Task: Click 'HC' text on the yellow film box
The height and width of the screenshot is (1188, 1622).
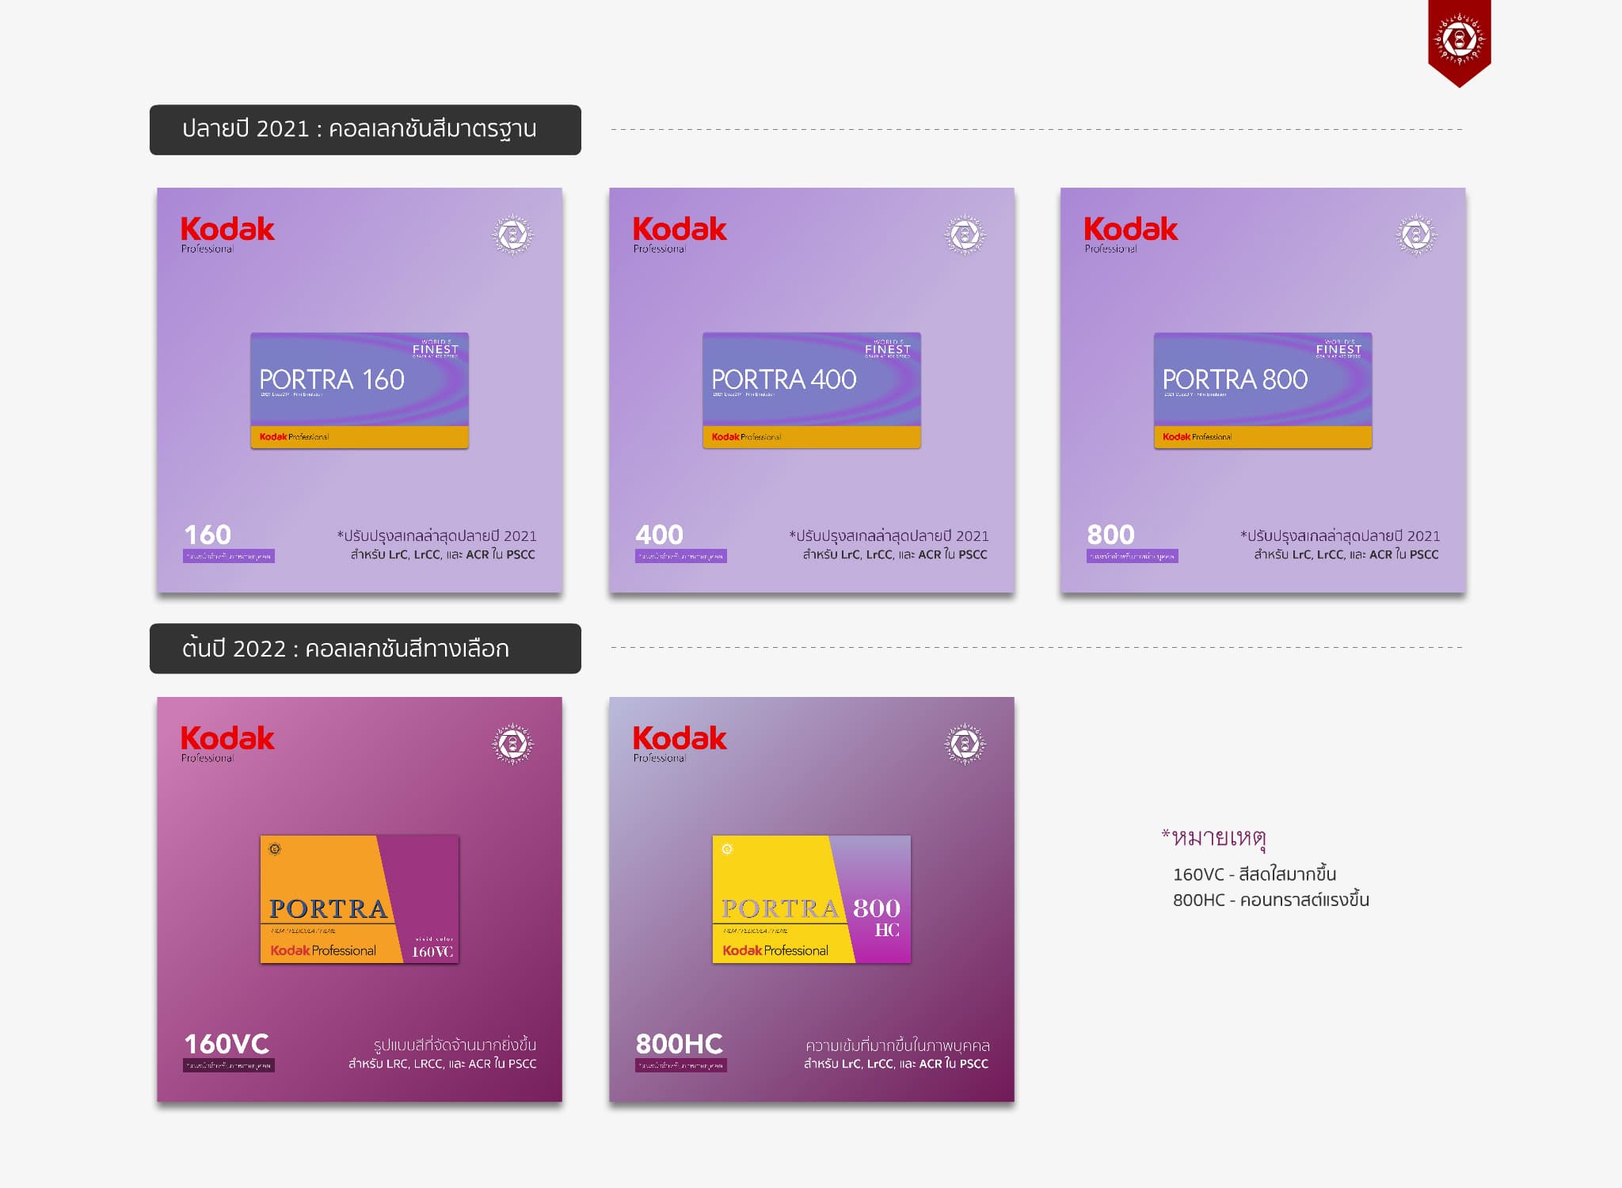Action: coord(887,930)
